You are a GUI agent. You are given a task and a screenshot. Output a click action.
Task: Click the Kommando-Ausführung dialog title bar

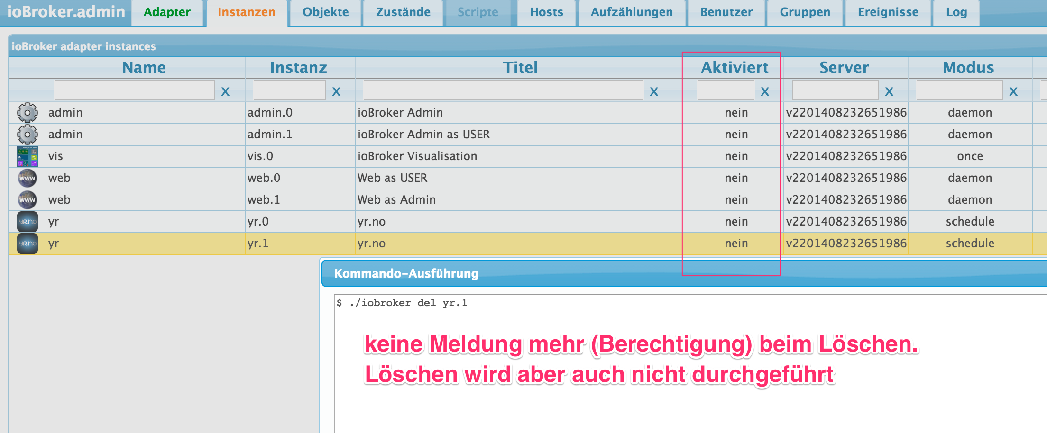[x=684, y=274]
